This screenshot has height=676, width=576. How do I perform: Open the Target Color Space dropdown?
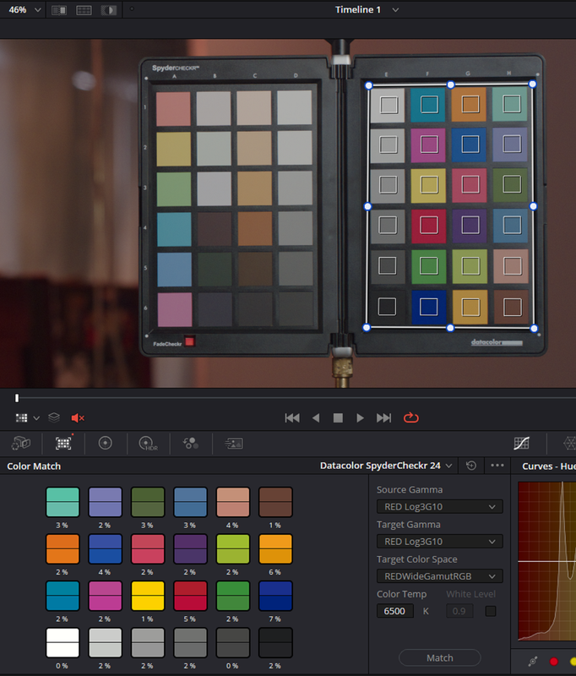pos(440,576)
